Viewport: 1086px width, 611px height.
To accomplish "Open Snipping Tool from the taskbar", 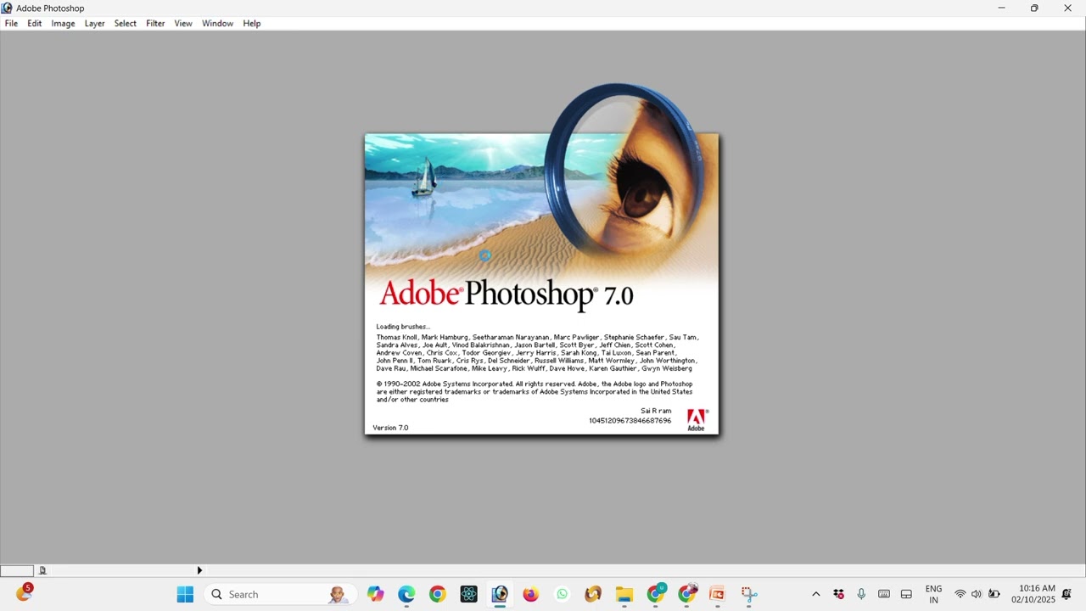I will point(748,594).
